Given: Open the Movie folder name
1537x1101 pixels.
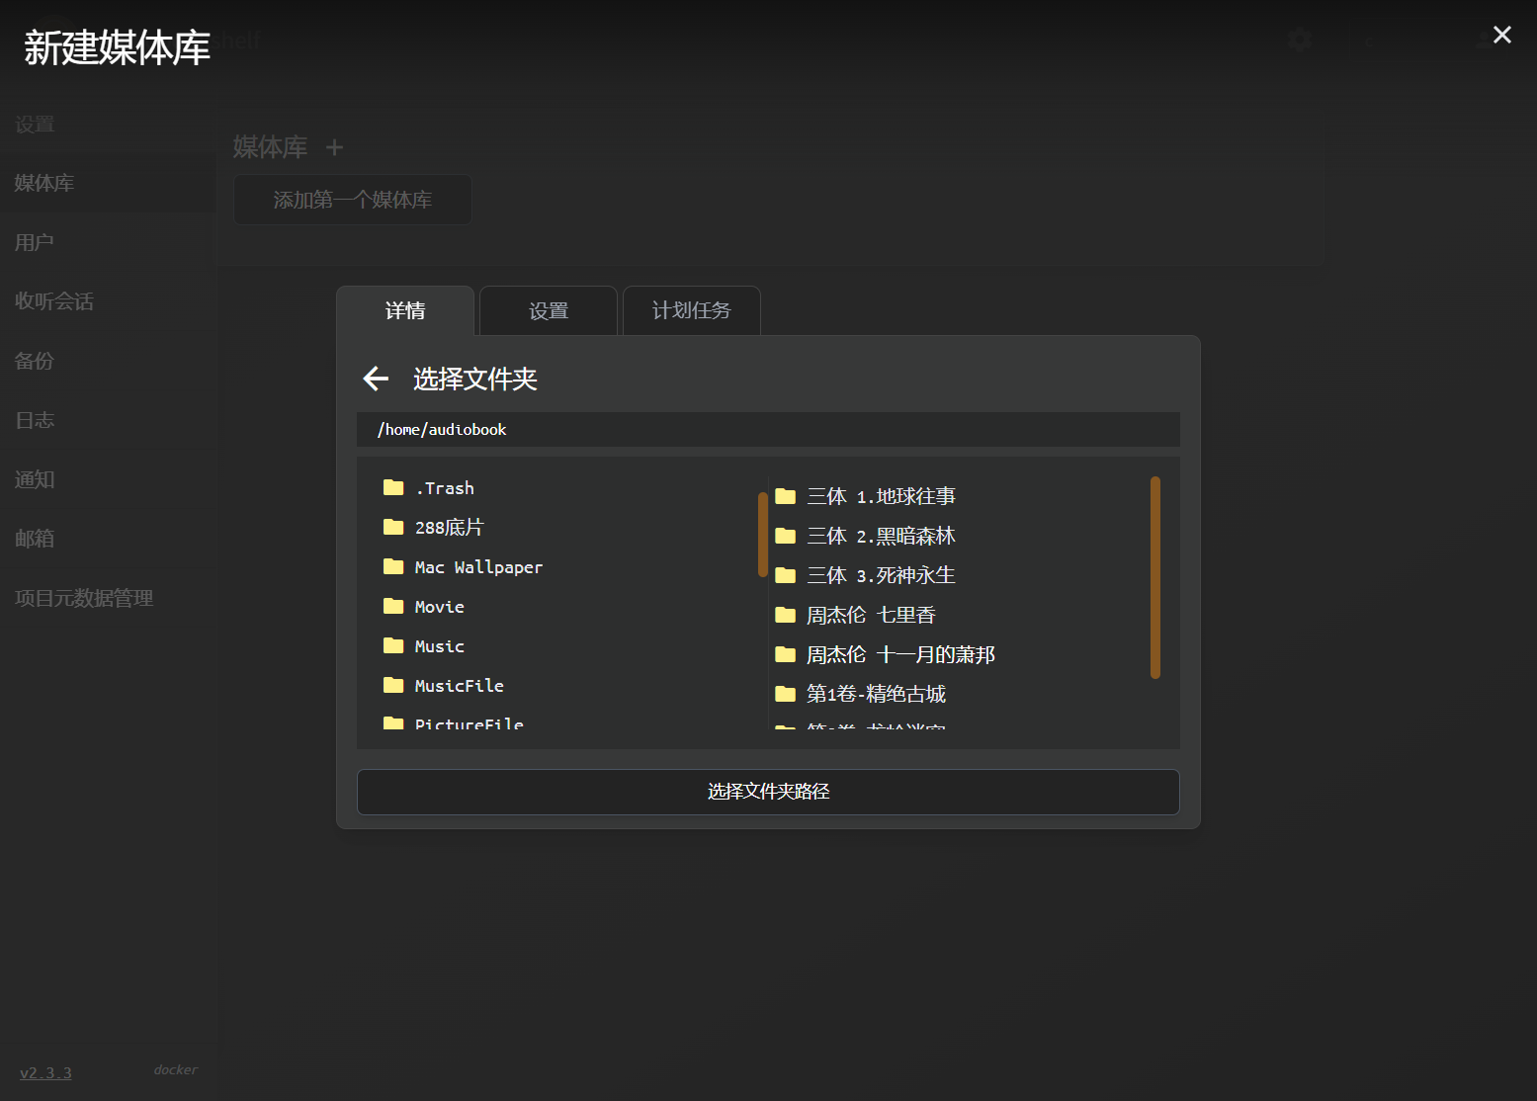Looking at the screenshot, I should [440, 607].
